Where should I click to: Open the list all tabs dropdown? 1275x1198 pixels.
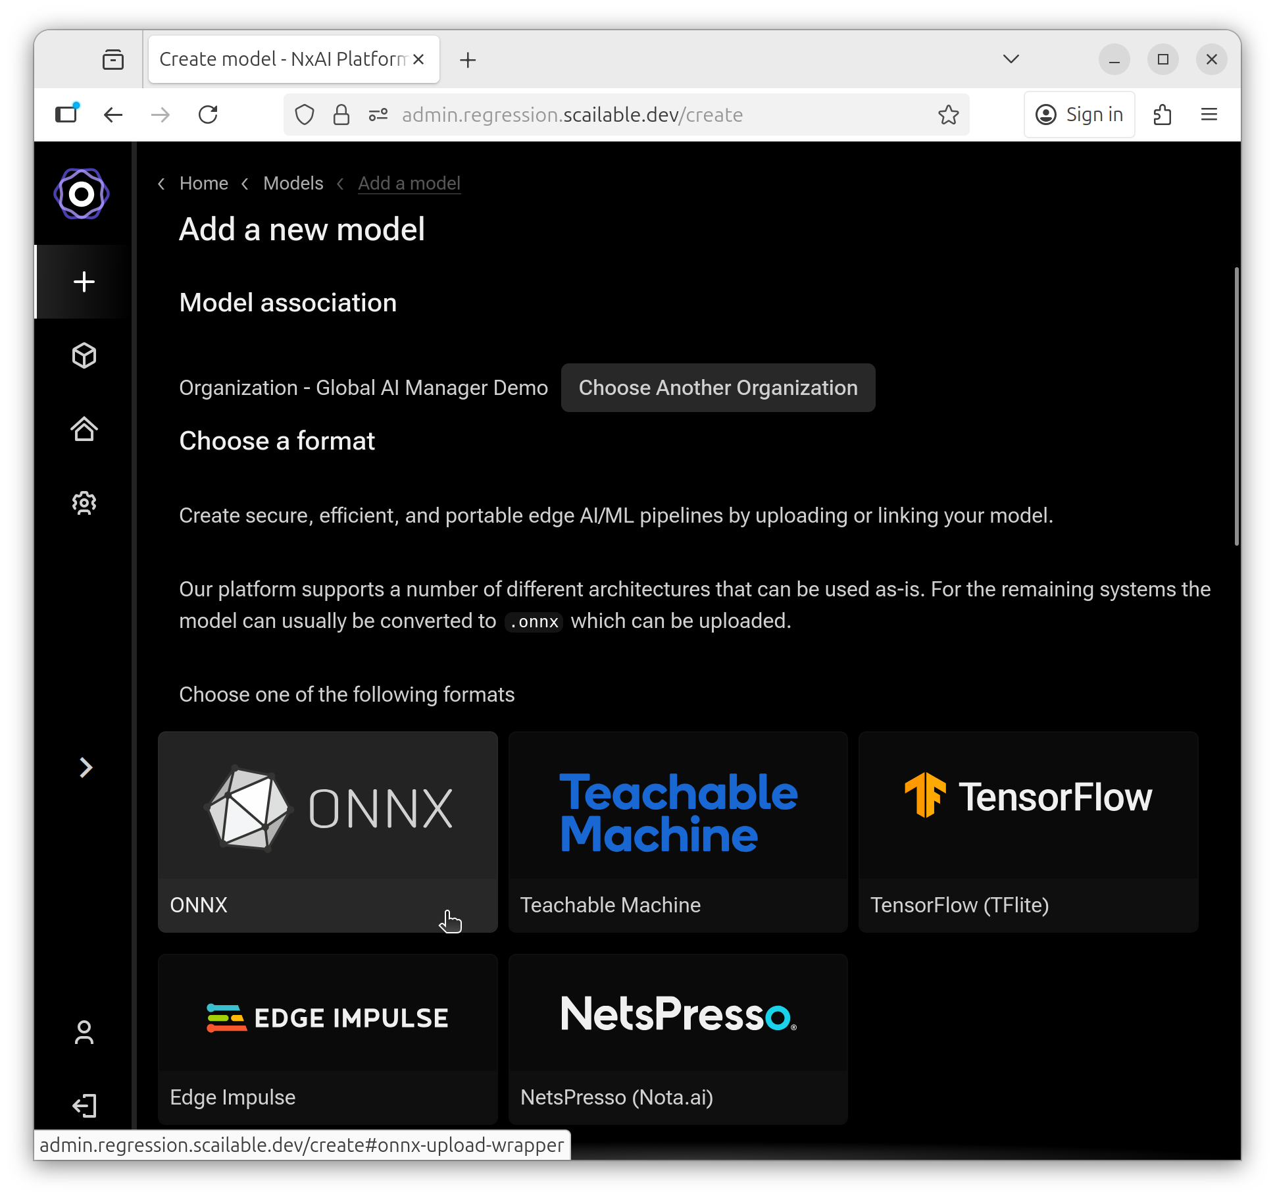tap(1011, 59)
